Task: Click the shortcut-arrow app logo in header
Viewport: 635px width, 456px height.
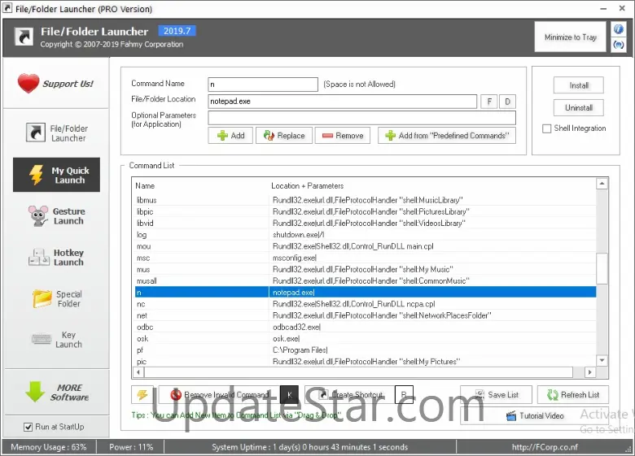Action: click(x=24, y=37)
